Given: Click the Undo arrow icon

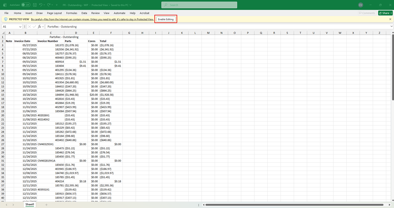Looking at the screenshot, I should click(40, 5).
